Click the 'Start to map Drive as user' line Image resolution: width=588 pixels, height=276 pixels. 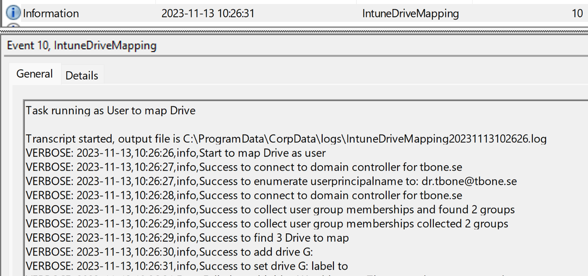[176, 153]
